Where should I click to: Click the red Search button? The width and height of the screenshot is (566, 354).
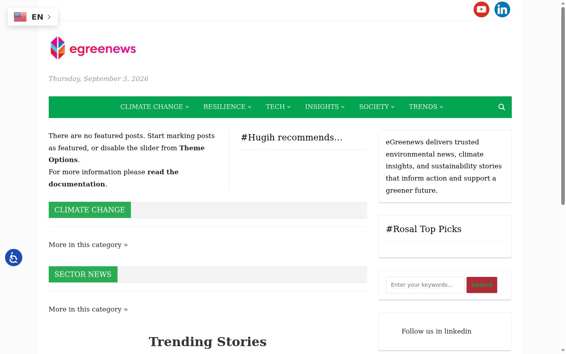481,285
